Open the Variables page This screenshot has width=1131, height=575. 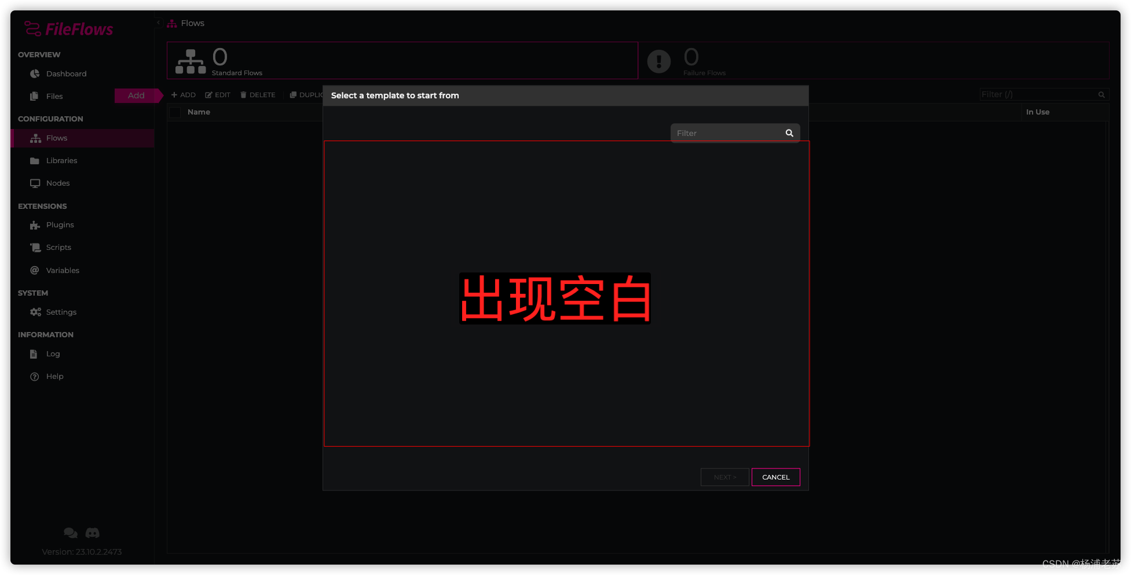(63, 270)
